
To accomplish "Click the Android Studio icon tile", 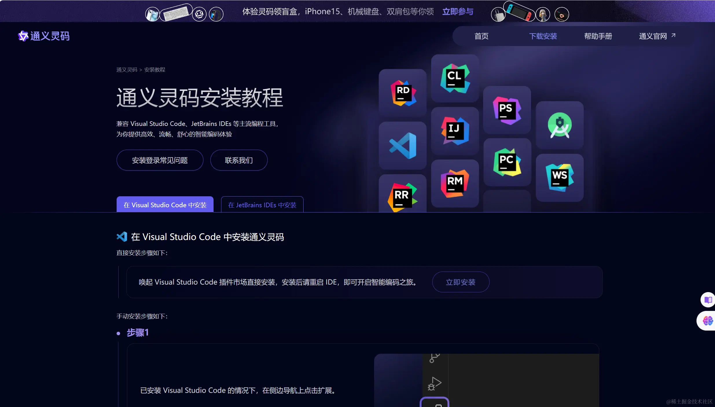I will coord(560,125).
